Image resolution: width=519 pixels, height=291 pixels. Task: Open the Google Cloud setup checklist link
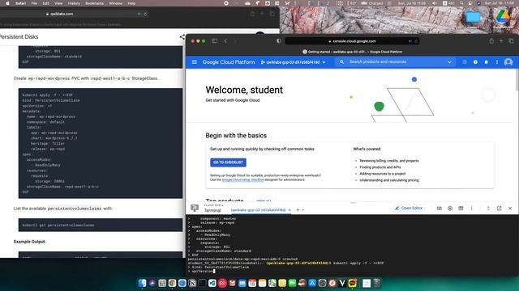click(x=242, y=179)
